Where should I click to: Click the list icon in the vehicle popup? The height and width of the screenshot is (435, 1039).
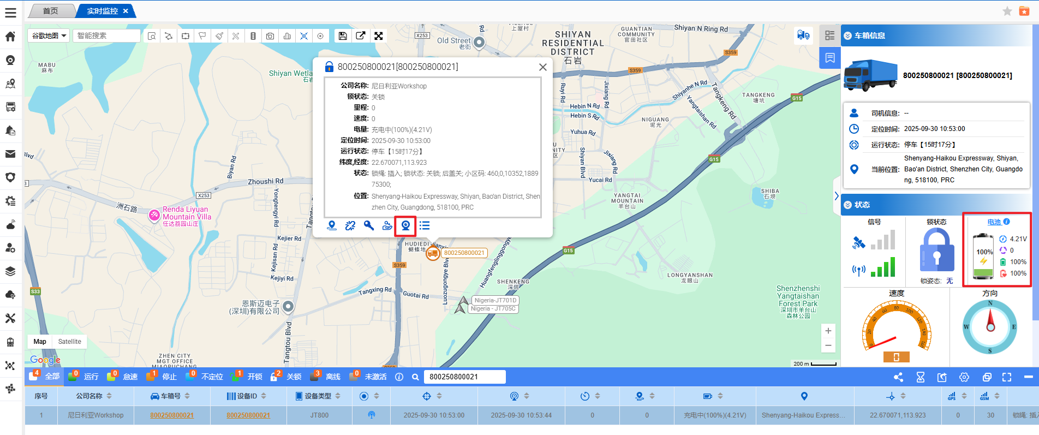click(x=425, y=226)
